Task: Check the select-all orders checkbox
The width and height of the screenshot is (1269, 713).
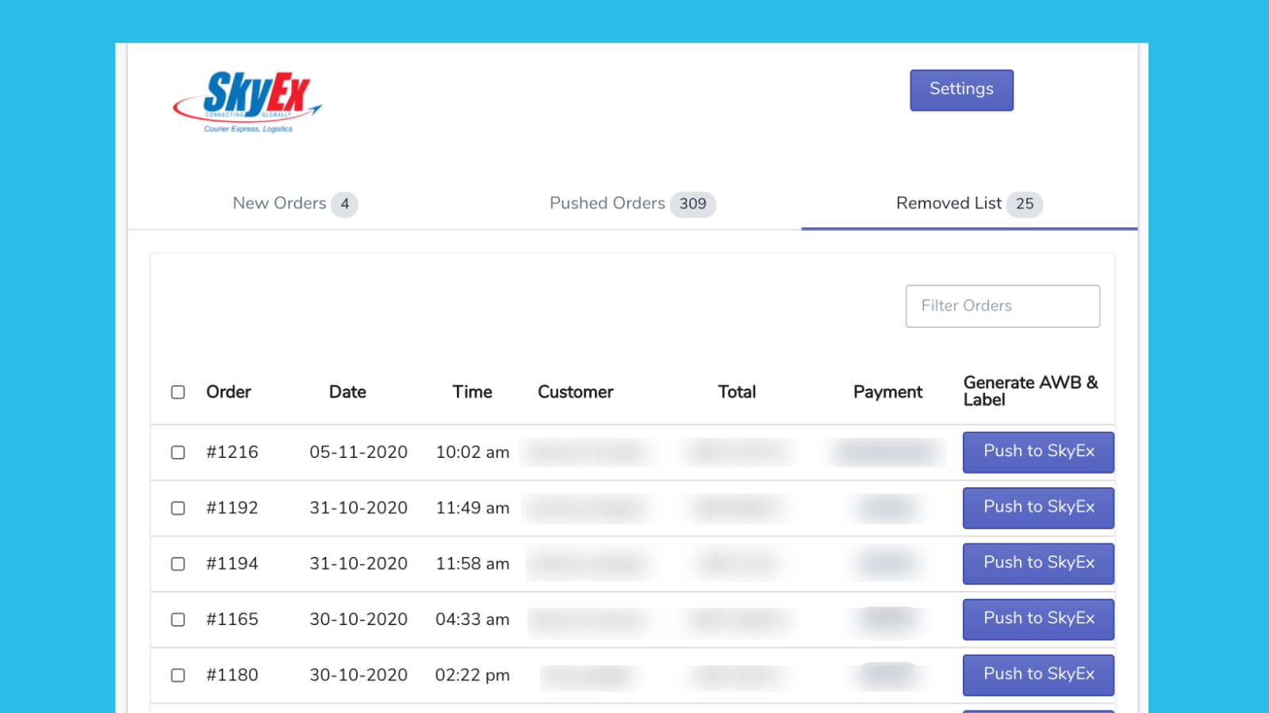Action: pyautogui.click(x=178, y=391)
